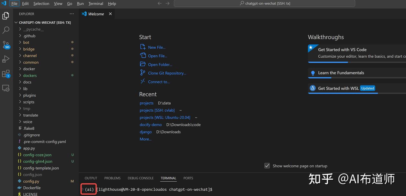Click the Connect to icon under Start

click(143, 81)
